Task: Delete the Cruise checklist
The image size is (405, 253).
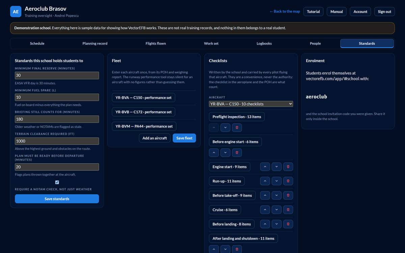Action: (288, 210)
